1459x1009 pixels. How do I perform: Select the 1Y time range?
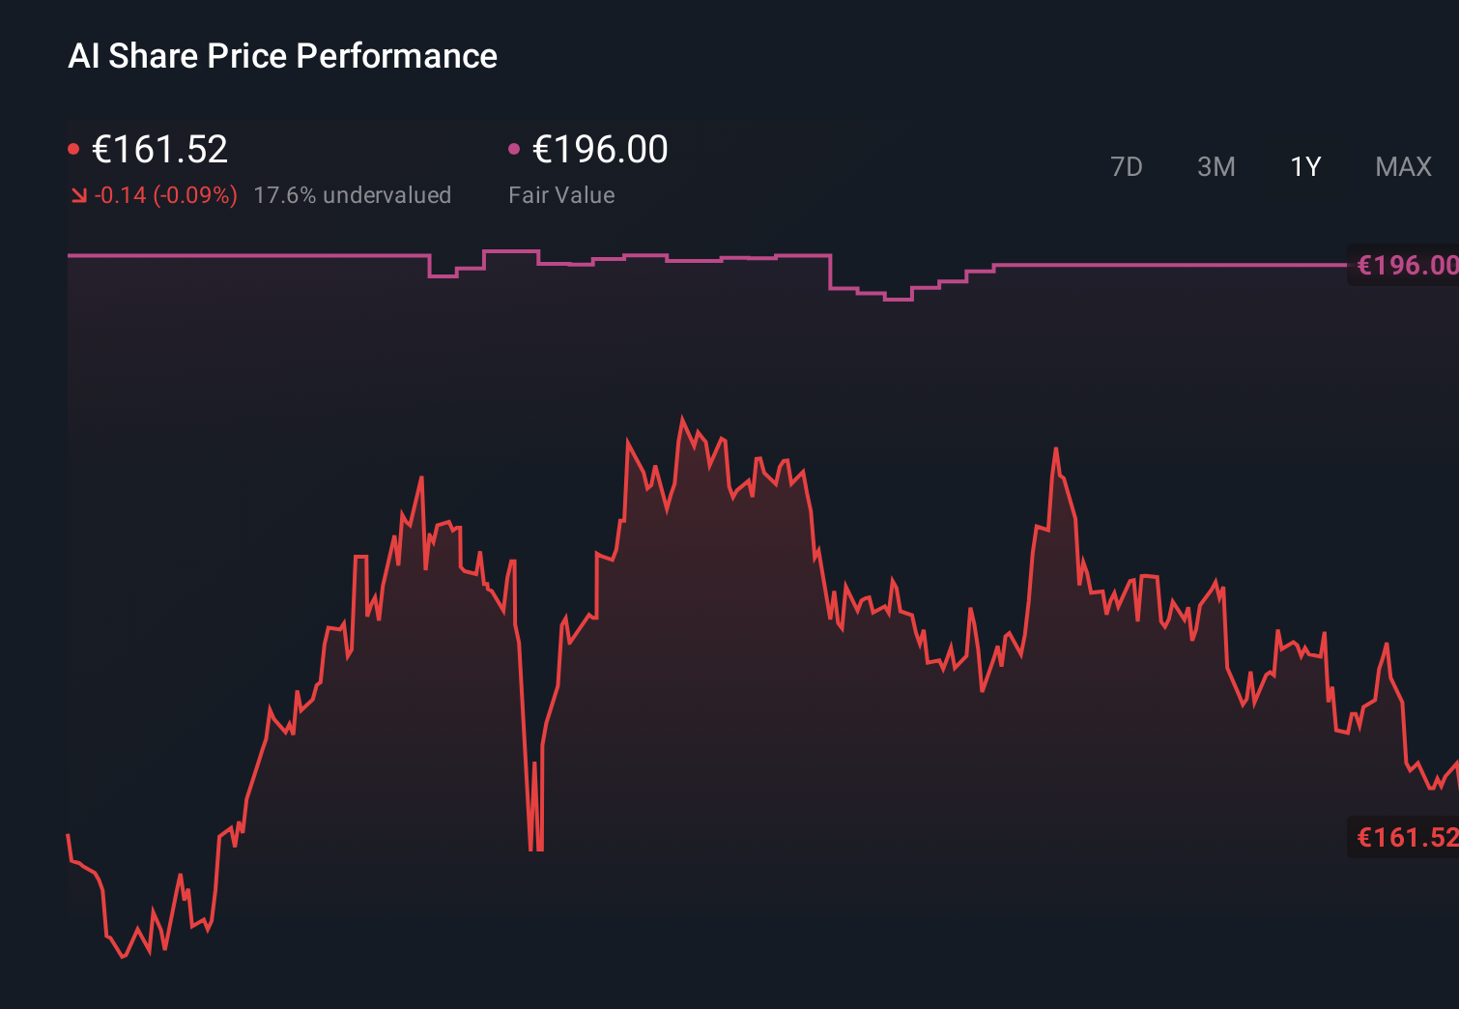[1304, 166]
